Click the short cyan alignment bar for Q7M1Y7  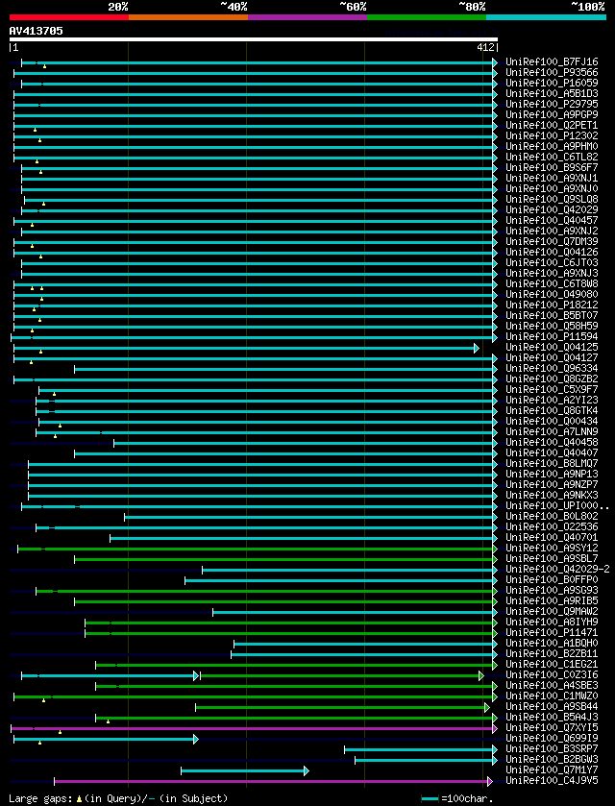click(245, 770)
